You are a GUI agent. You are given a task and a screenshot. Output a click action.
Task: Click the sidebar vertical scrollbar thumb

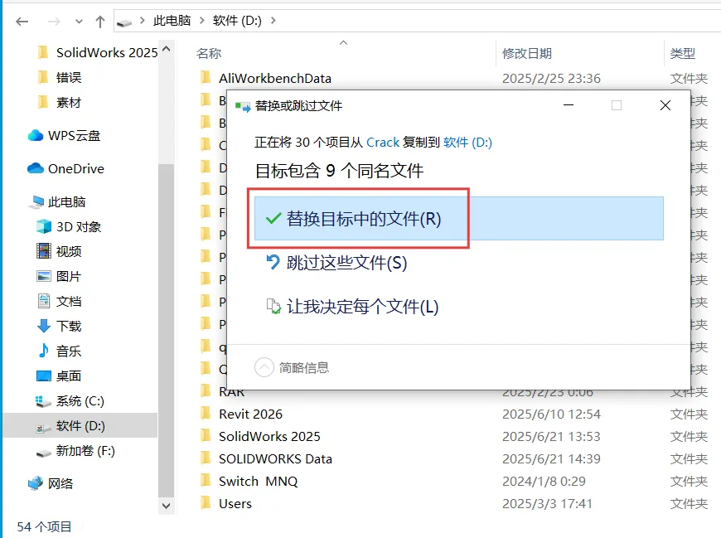166,330
